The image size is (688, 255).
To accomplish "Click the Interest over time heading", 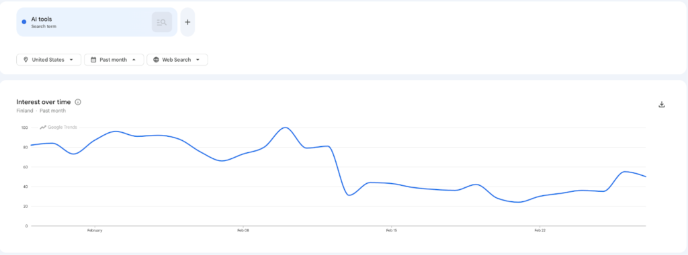I will 44,102.
